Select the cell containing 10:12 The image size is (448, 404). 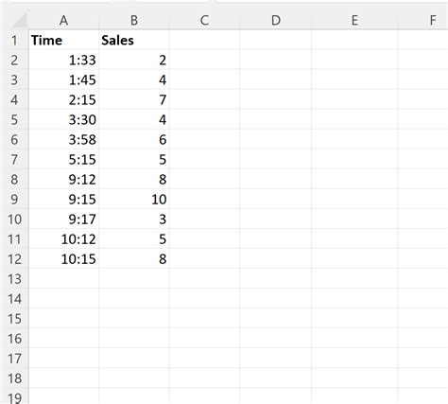click(x=63, y=239)
